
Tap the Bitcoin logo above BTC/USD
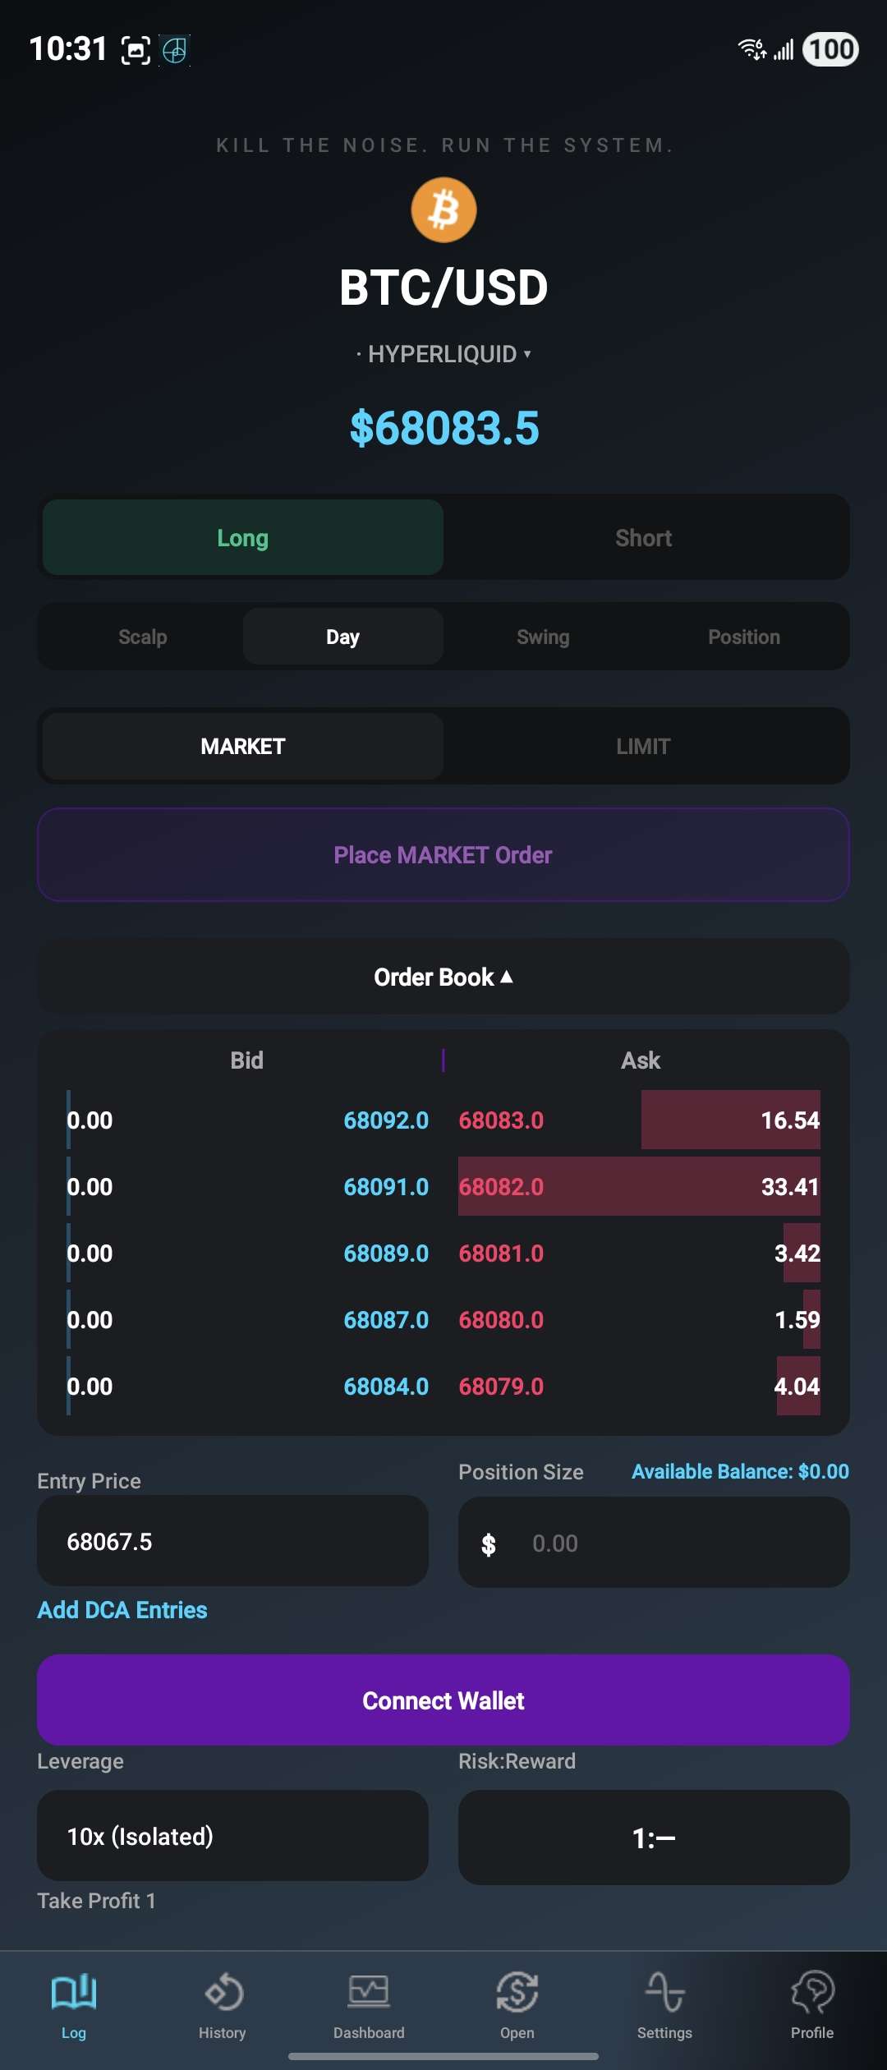[443, 209]
